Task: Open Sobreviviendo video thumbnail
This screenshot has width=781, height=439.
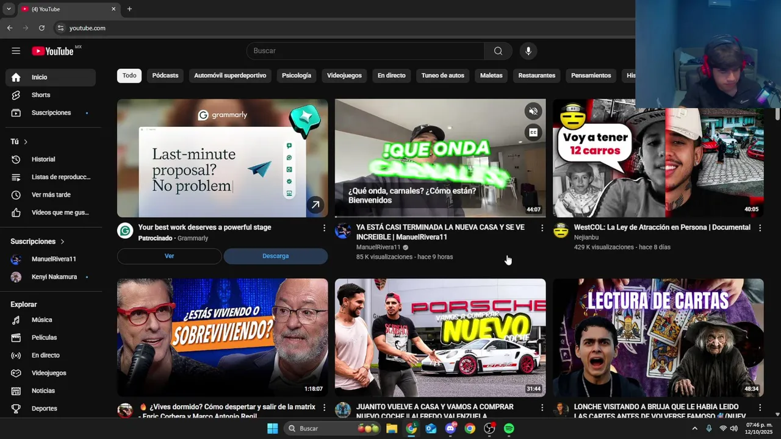Action: coord(223,338)
